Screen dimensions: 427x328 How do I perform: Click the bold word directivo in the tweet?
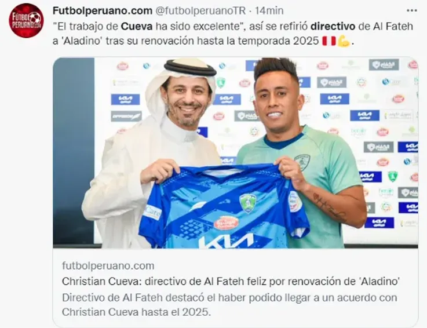point(333,27)
